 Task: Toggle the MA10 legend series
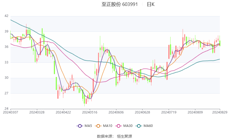(103, 126)
